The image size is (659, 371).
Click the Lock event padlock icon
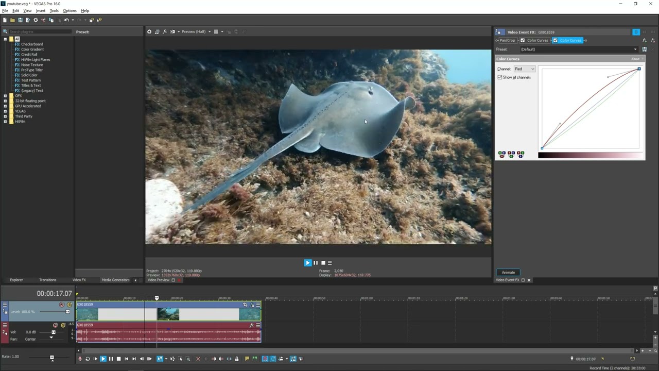pyautogui.click(x=237, y=359)
